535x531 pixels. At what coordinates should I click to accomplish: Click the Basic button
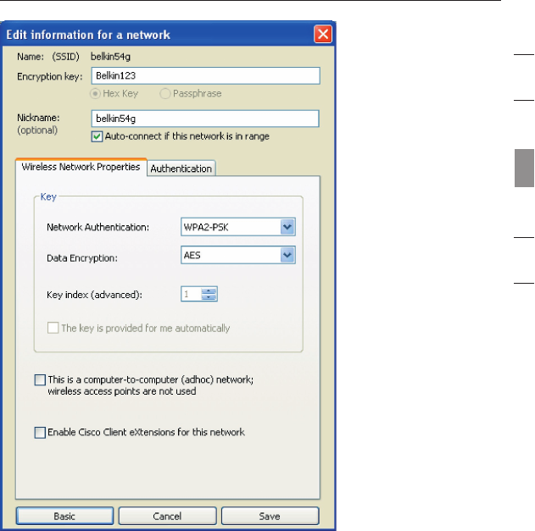pos(64,516)
